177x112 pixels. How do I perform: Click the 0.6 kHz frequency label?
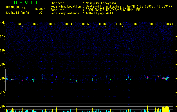[x=2, y=106]
